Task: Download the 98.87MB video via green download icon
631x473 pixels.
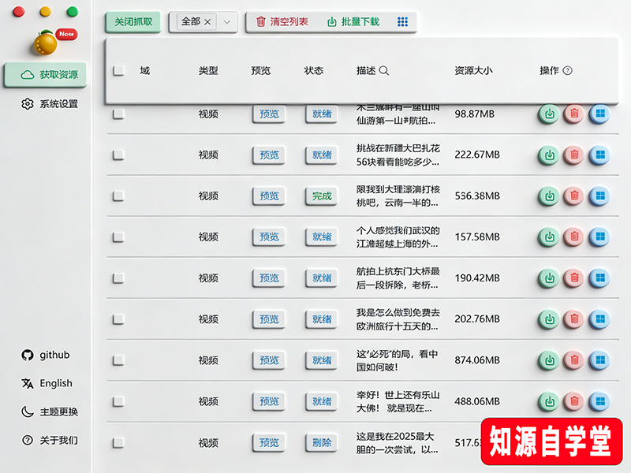Action: click(x=549, y=114)
